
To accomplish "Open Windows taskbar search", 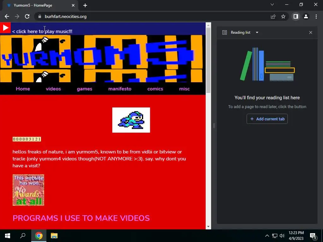I will click(x=23, y=236).
